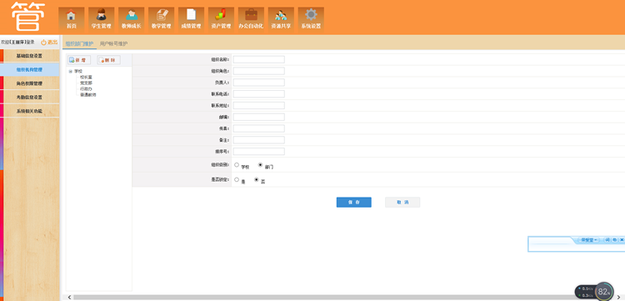625x301 pixels.
Task: Select the 学校 root tree item
Action: [x=78, y=72]
